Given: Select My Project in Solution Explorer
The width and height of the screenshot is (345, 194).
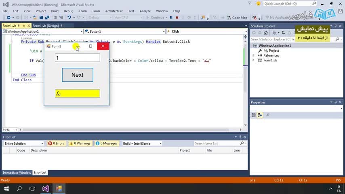Looking at the screenshot, I should pyautogui.click(x=271, y=51).
